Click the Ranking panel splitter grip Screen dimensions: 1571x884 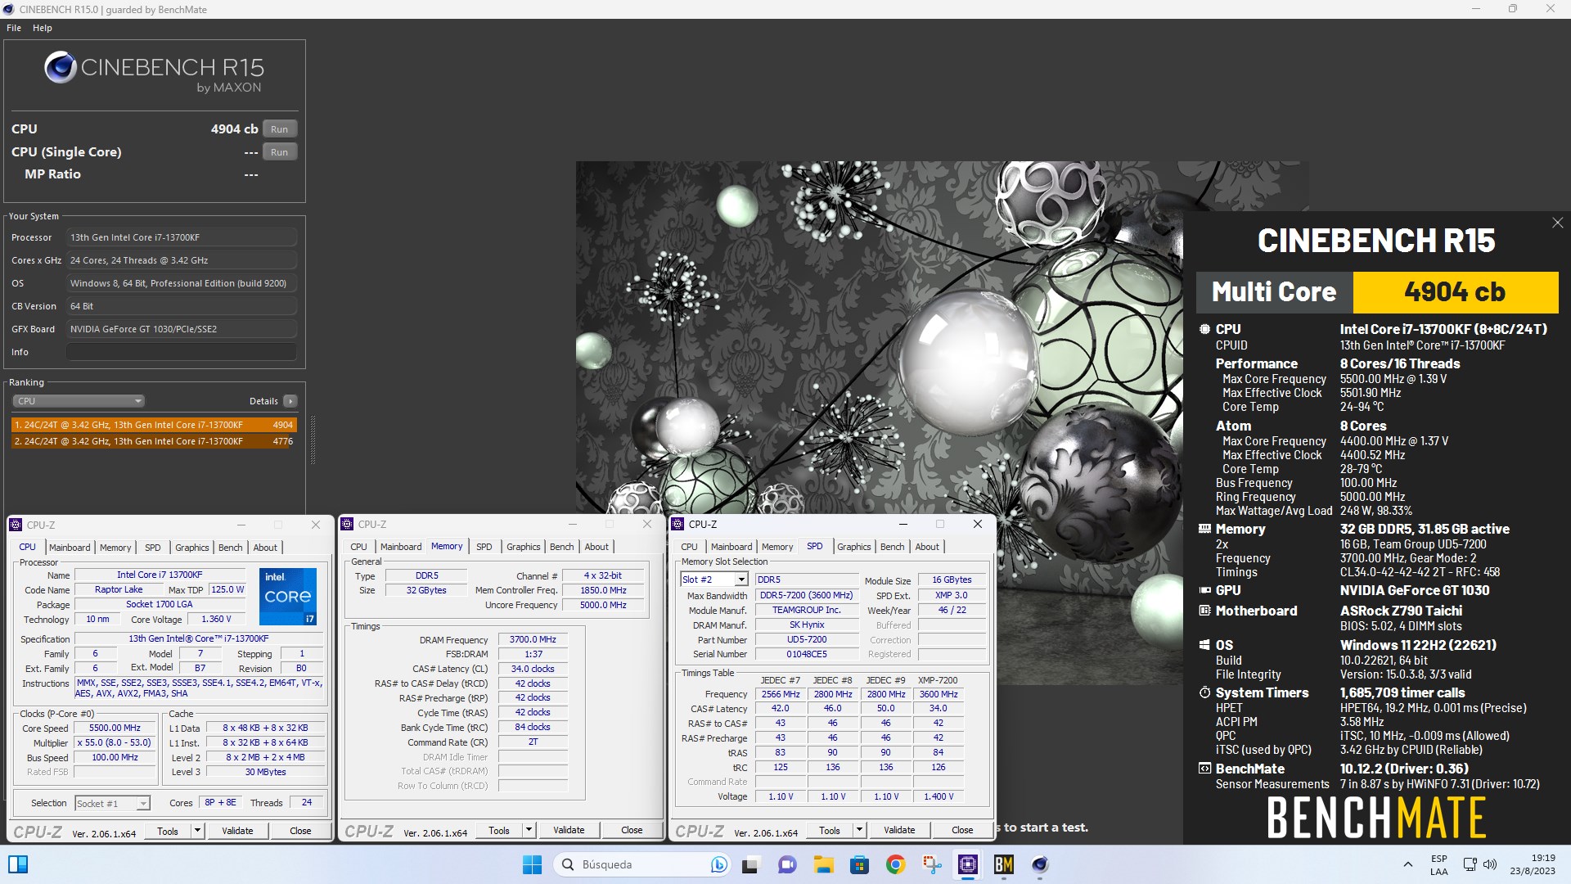pyautogui.click(x=313, y=440)
